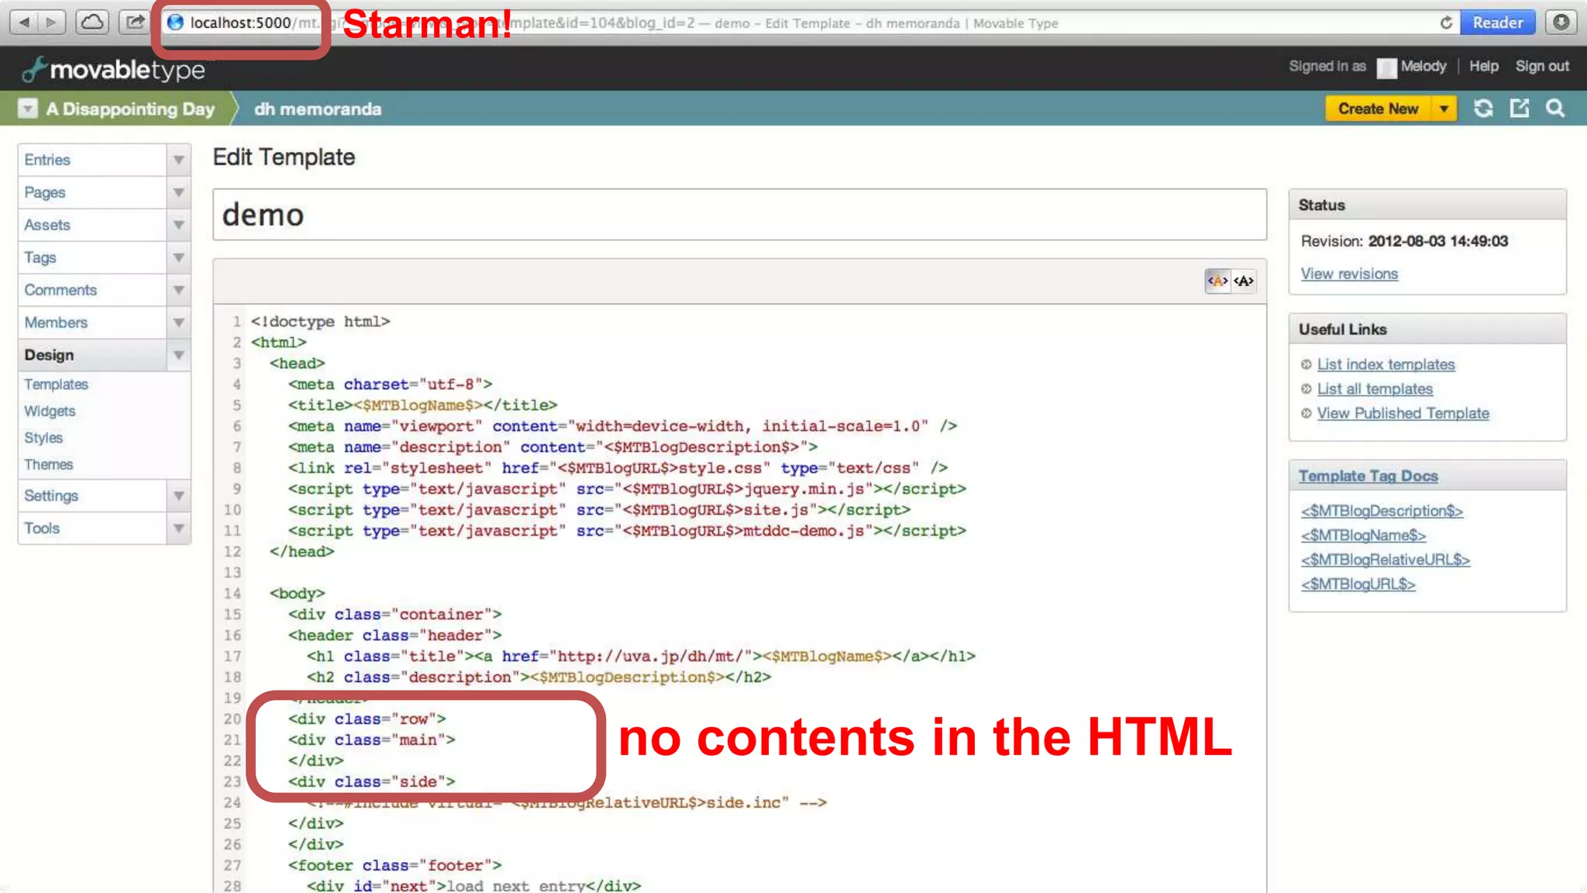
Task: Open the Tools menu
Action: point(92,528)
